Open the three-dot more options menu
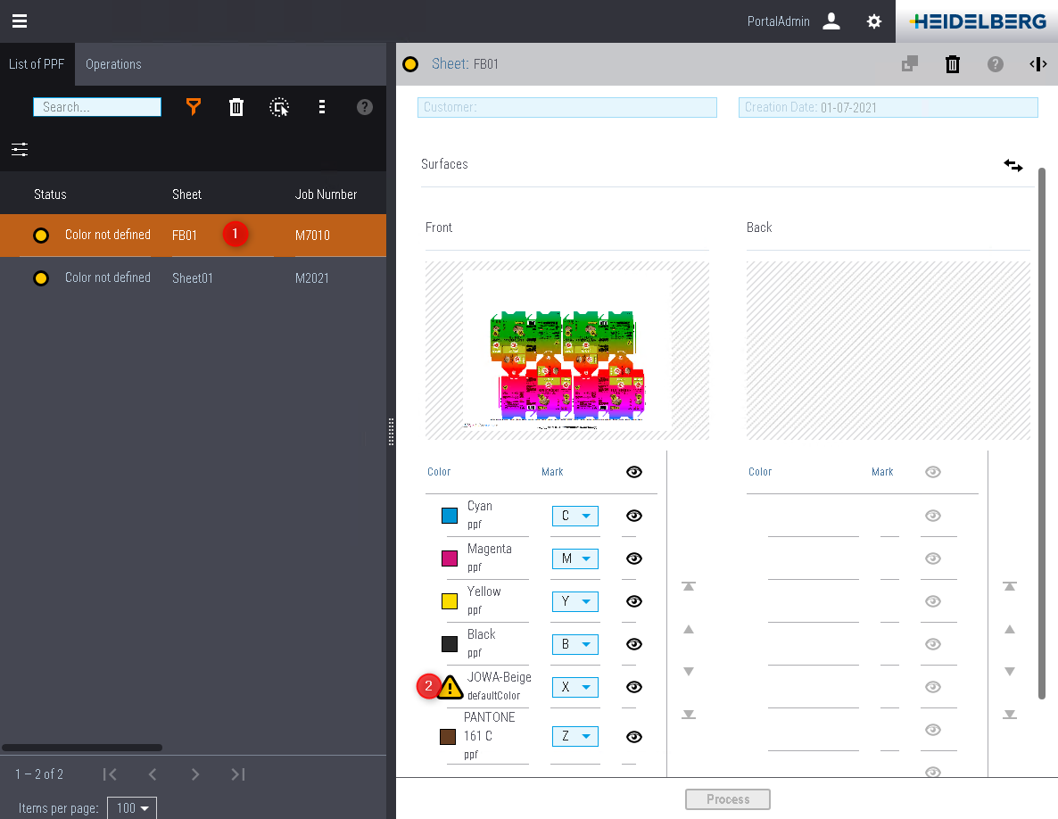The image size is (1058, 819). (321, 107)
